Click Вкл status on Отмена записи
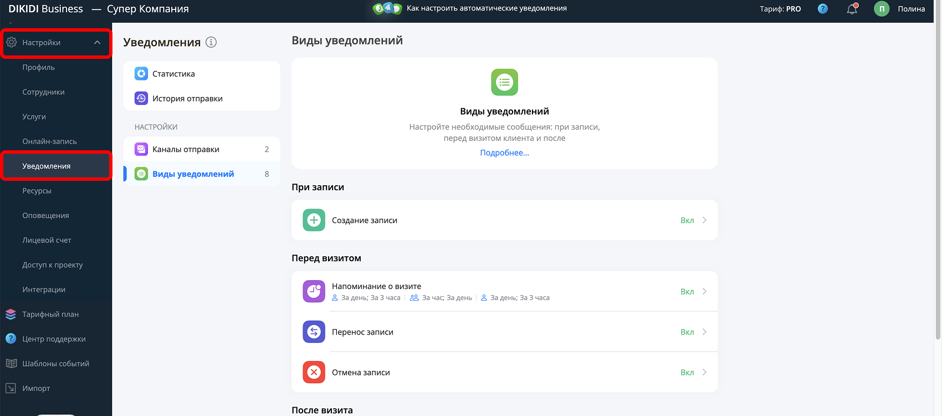Screen dimensions: 942x416 tap(687, 372)
